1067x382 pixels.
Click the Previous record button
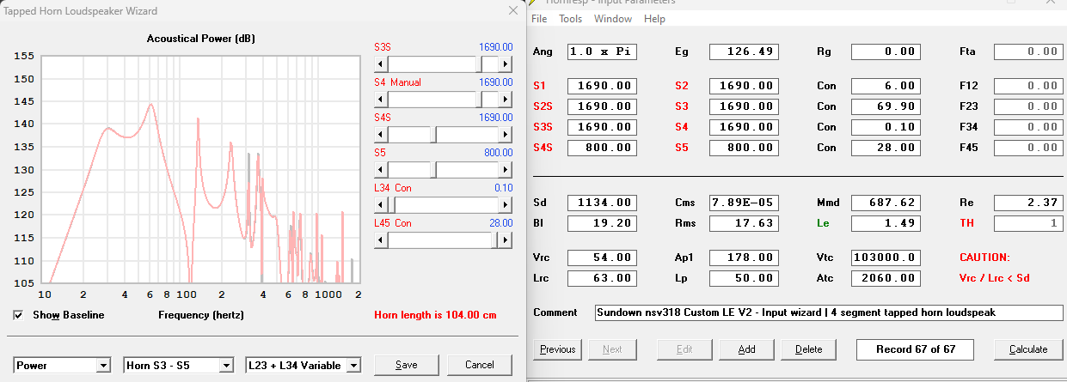coord(557,349)
